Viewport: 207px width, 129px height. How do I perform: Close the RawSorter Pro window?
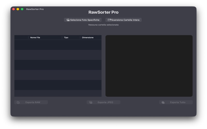pyautogui.click(x=13, y=9)
